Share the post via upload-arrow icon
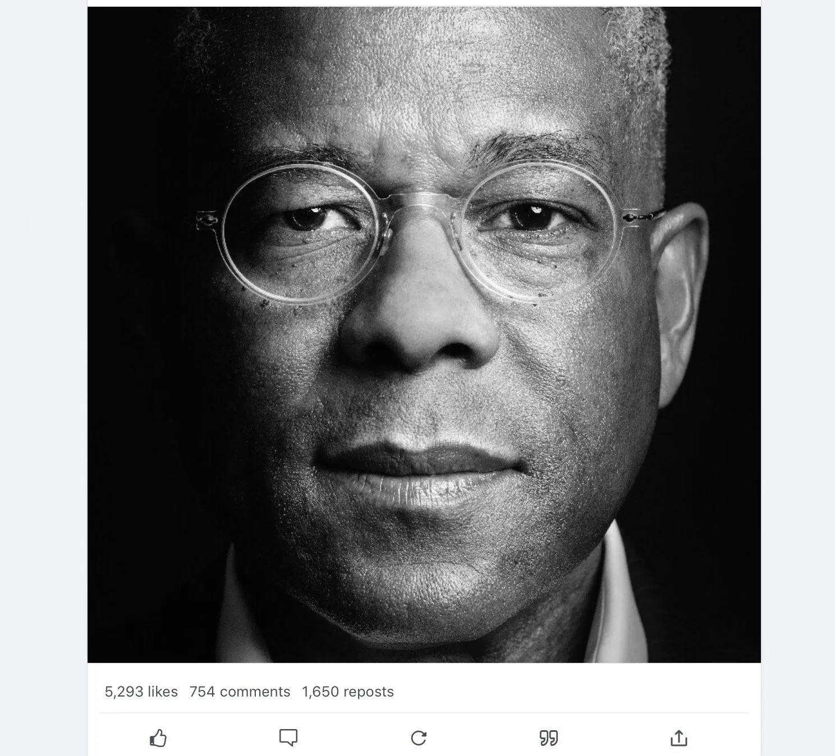The height and width of the screenshot is (756, 835). (x=679, y=738)
